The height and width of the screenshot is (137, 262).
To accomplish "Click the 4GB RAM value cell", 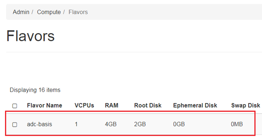I will click(111, 125).
